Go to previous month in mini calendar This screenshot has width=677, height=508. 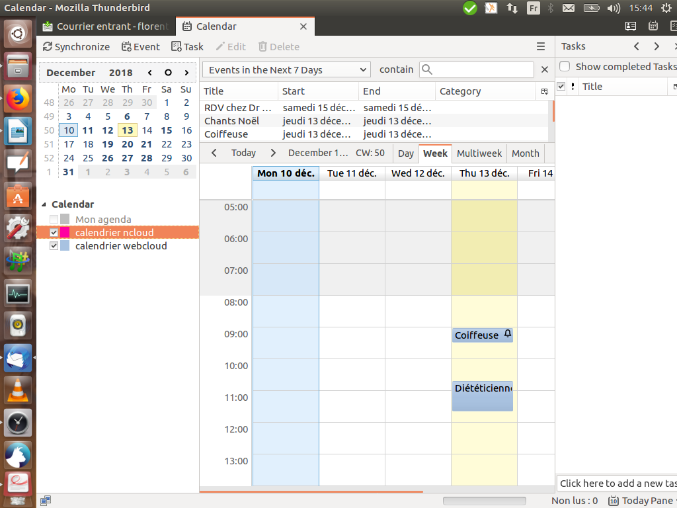[150, 73]
